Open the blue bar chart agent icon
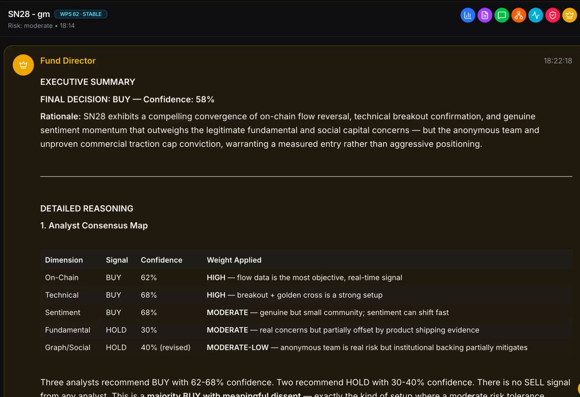580x397 pixels. tap(468, 15)
